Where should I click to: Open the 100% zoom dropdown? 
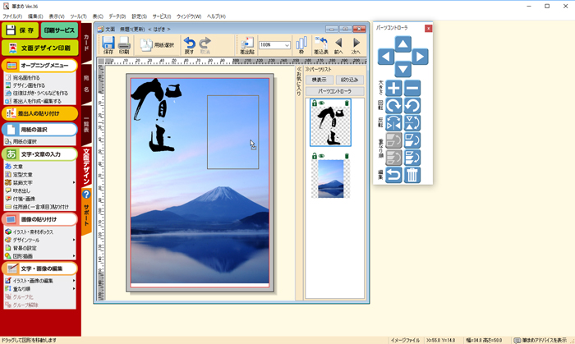click(x=286, y=46)
